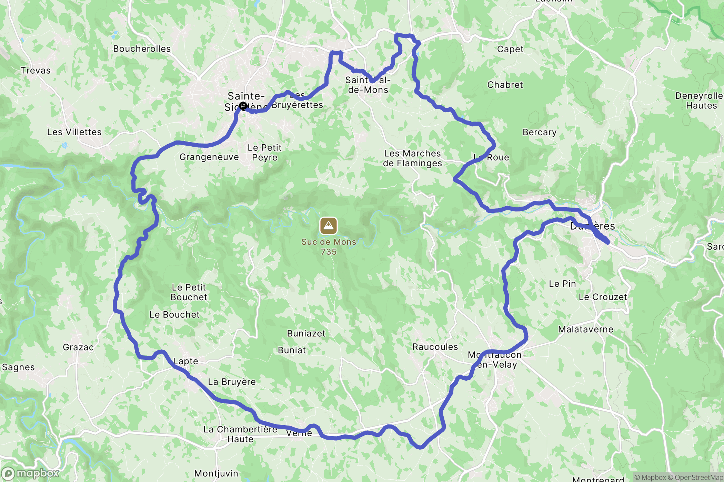Click the La Chambertière Haute label
724x482 pixels.
click(x=240, y=434)
